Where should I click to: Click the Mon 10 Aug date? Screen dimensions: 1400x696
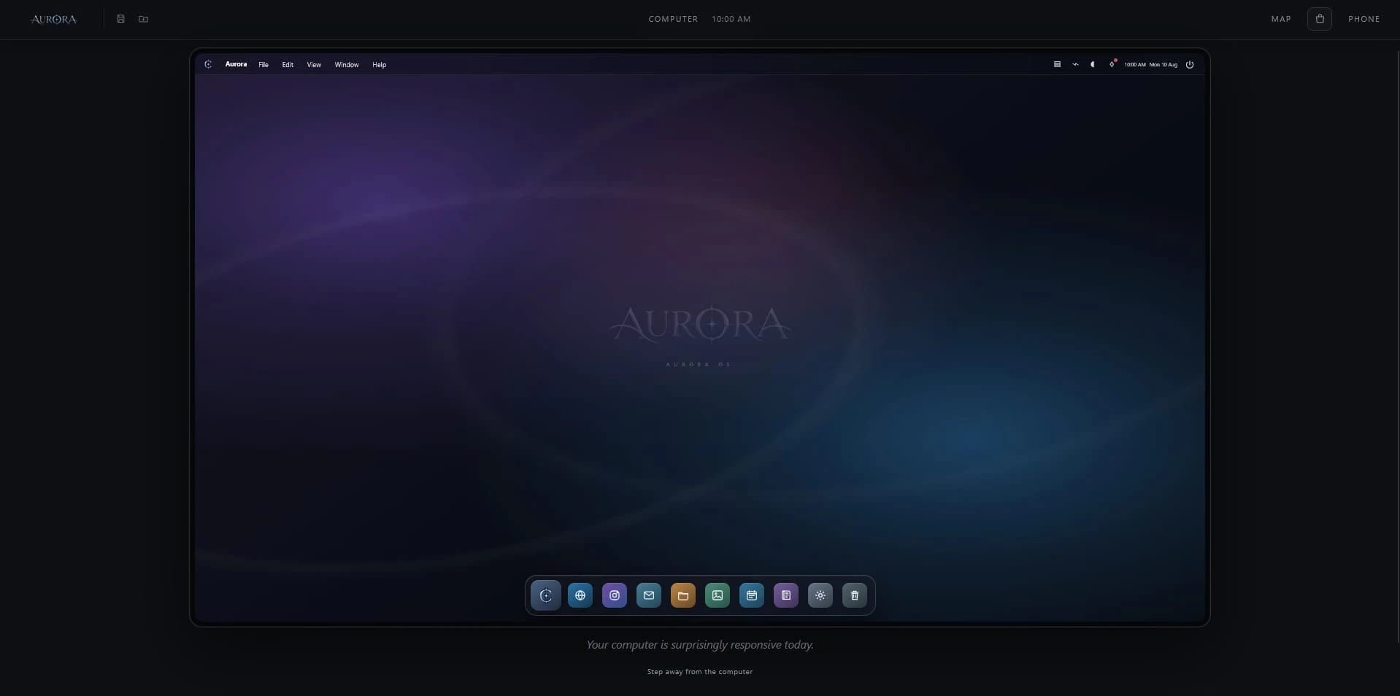(1164, 65)
